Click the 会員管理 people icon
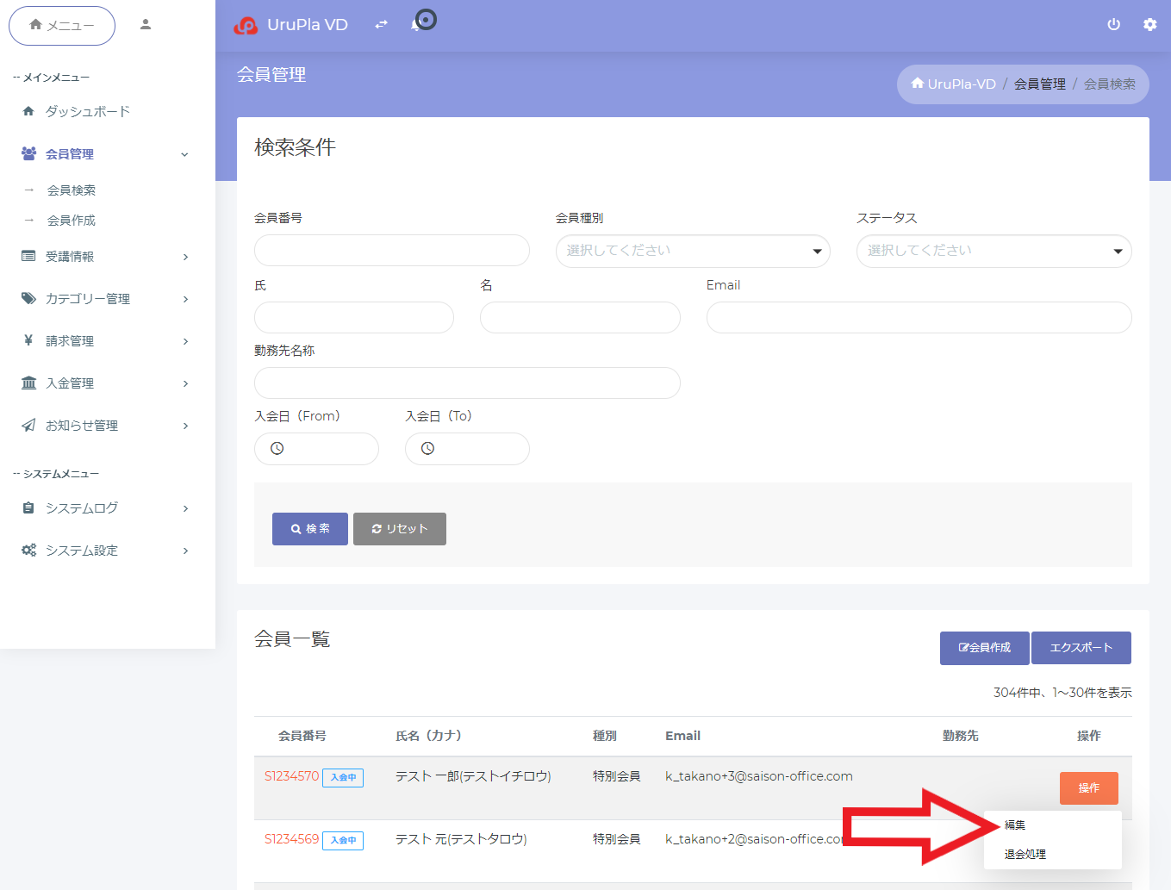This screenshot has height=890, width=1171. point(28,153)
